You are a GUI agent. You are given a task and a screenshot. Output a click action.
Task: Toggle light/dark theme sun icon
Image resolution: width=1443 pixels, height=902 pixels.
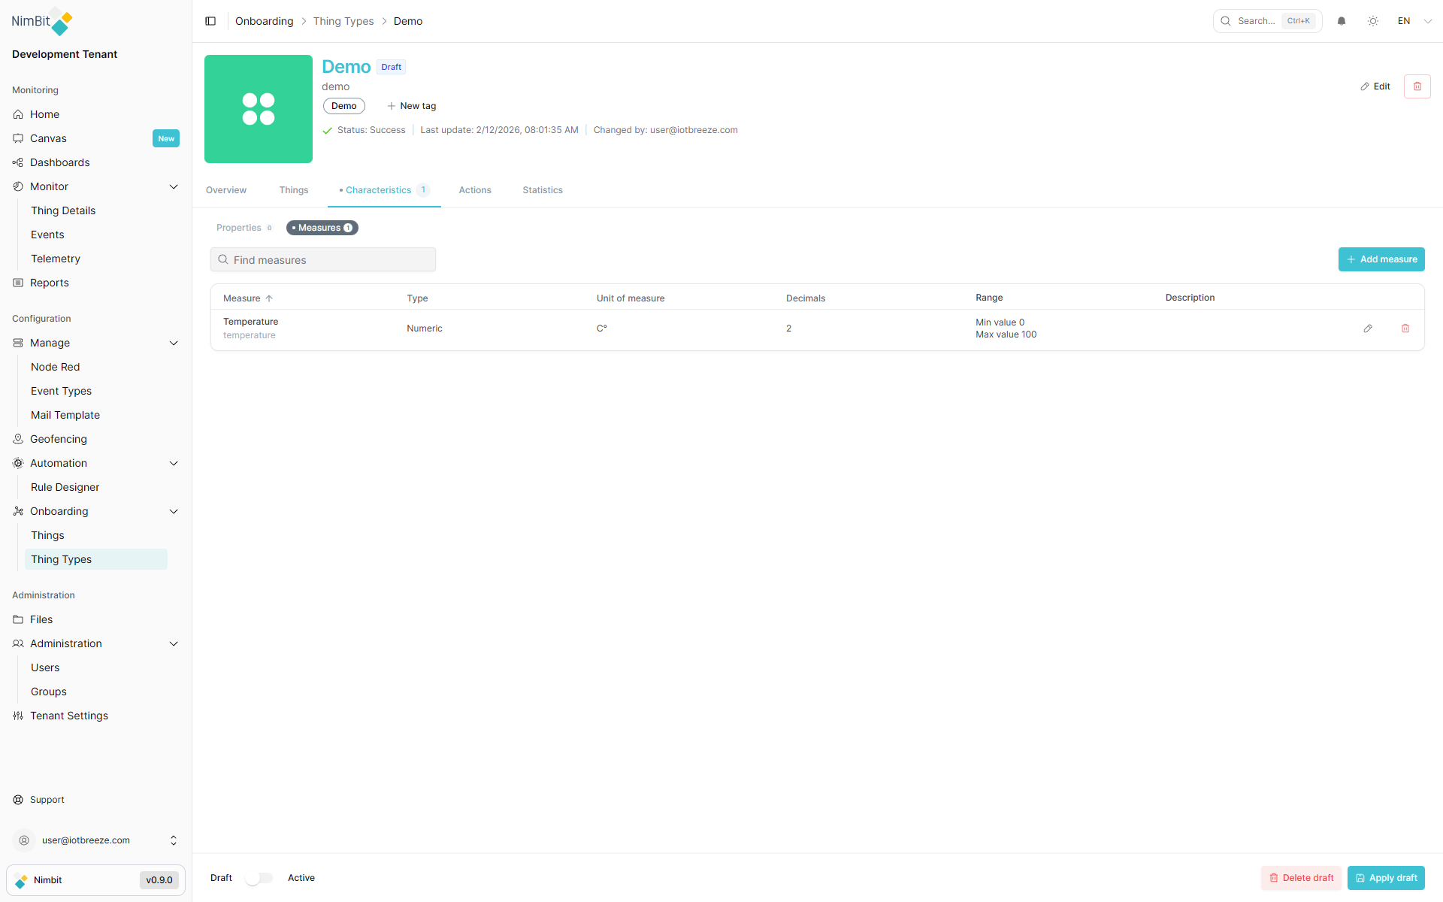click(1373, 21)
